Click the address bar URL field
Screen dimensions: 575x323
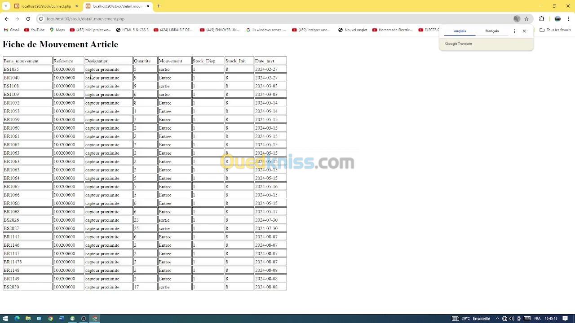[279, 19]
